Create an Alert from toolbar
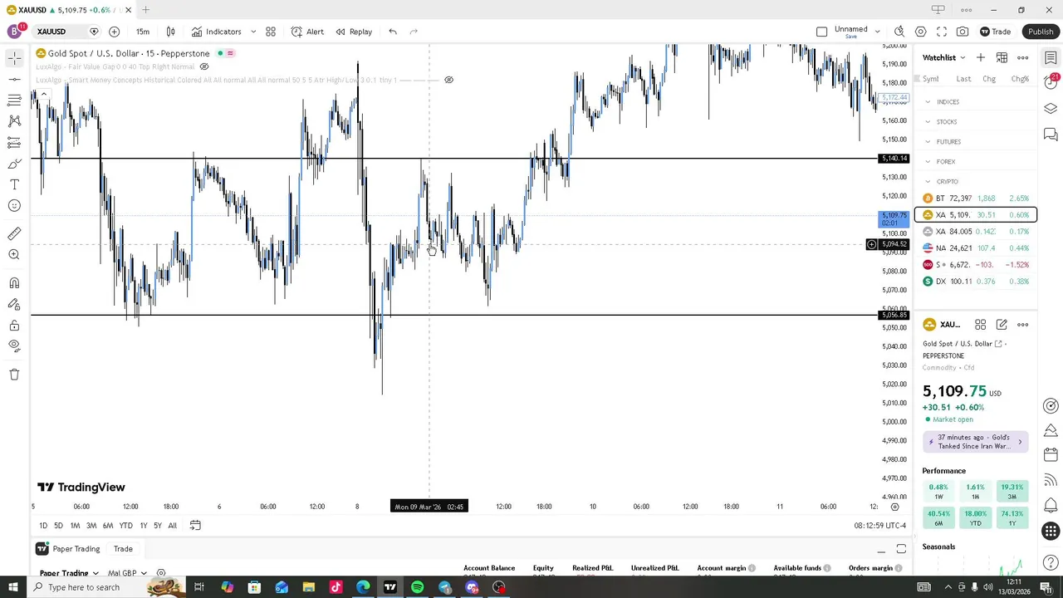The image size is (1063, 598). click(x=307, y=32)
